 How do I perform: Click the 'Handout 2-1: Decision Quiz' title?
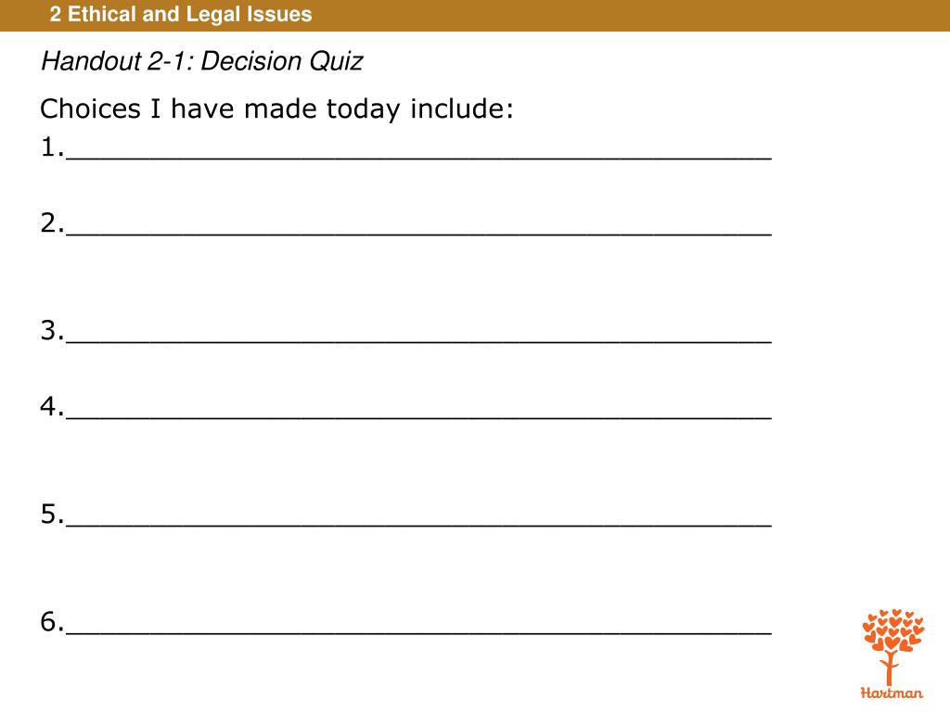[201, 61]
